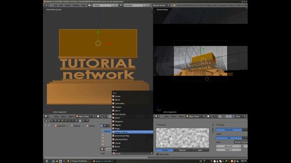Open View orientation dropdown in camera viewport header
Screen dimensions: 291x163
tap(239, 116)
